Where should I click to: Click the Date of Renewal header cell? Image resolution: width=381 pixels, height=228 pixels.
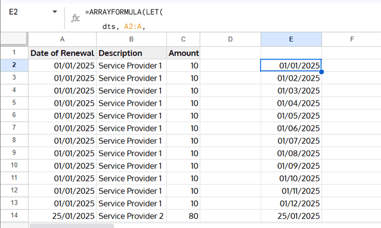(62, 53)
